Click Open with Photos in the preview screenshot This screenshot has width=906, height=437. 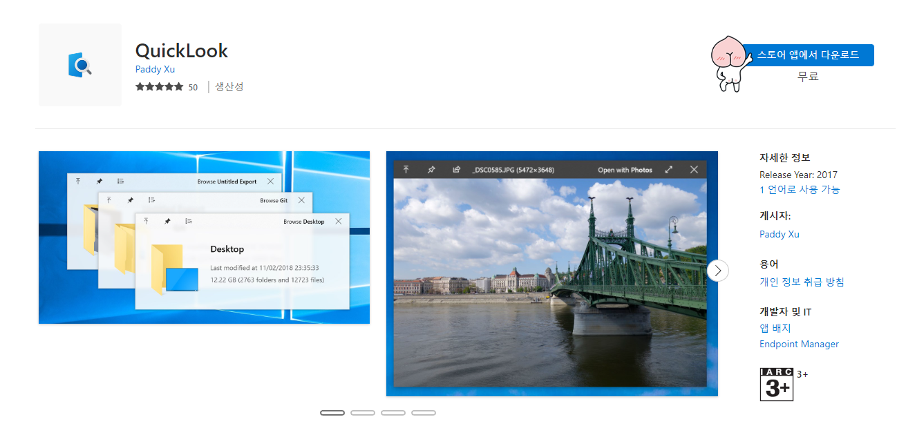coord(625,170)
